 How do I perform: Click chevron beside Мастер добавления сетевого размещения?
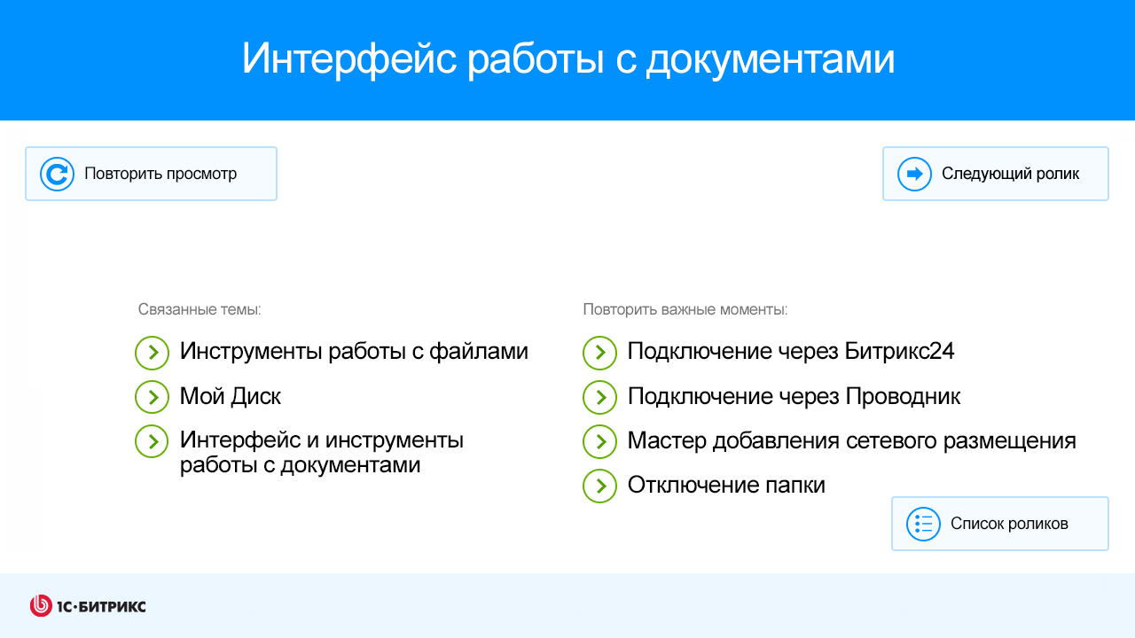(x=599, y=441)
